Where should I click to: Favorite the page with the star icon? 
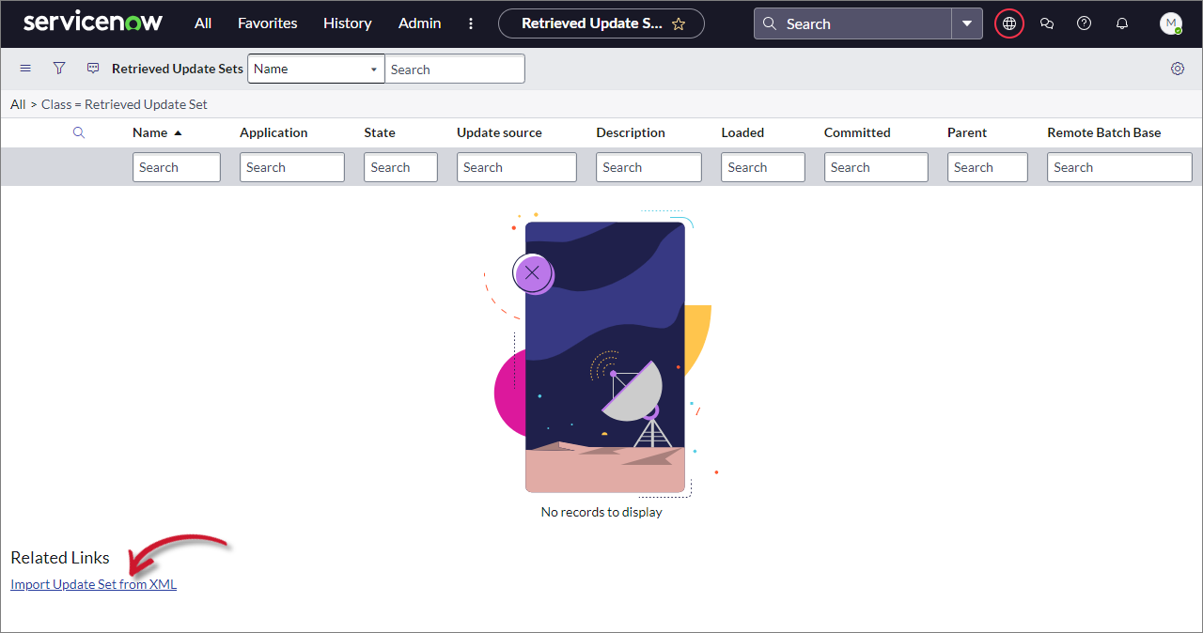(679, 24)
